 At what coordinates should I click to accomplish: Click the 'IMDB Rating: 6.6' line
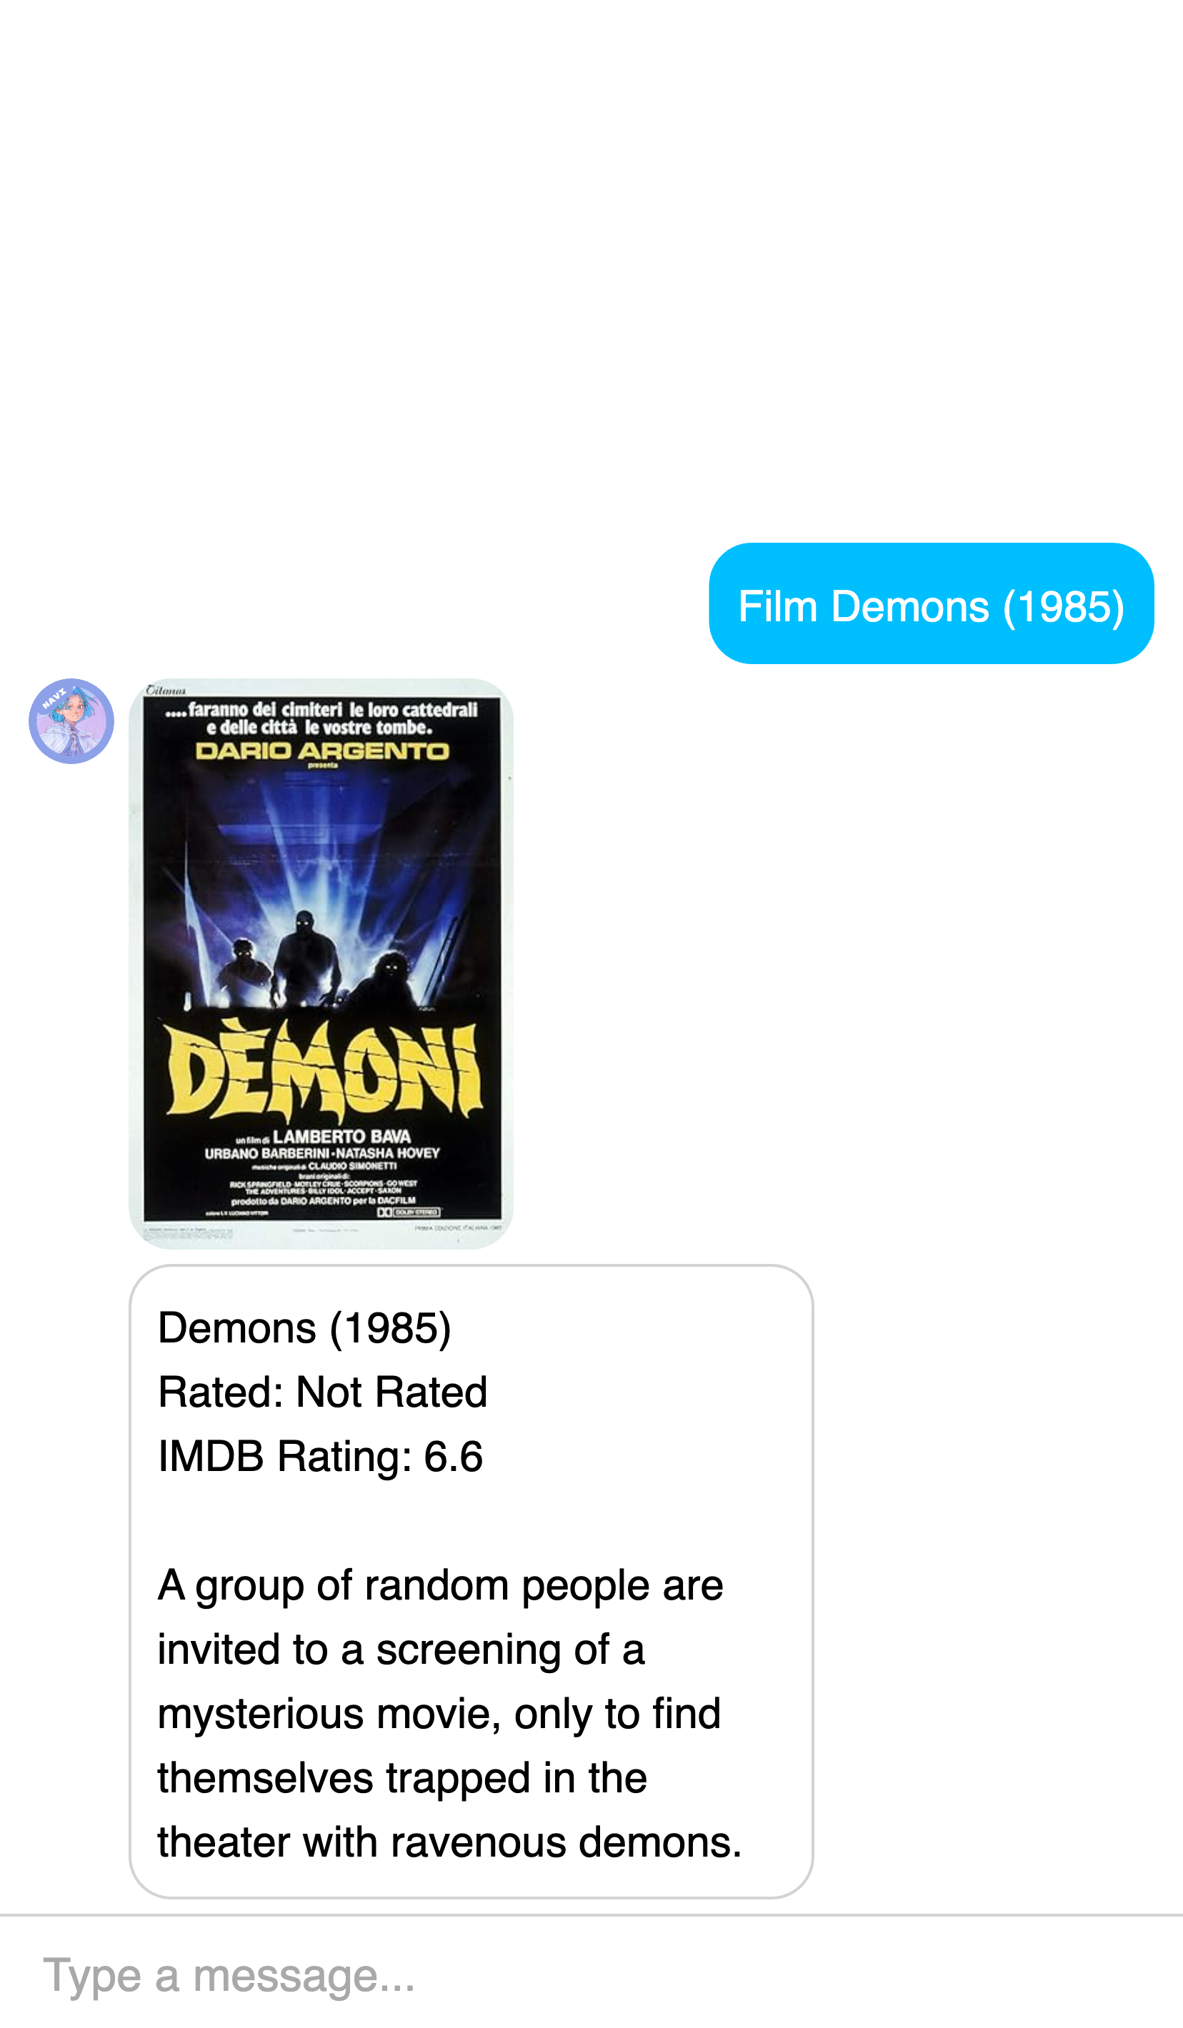(321, 1457)
